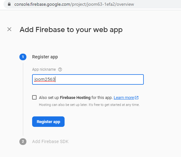Click the Hosting can also be set up later note
This screenshot has height=157, width=181.
click(89, 105)
